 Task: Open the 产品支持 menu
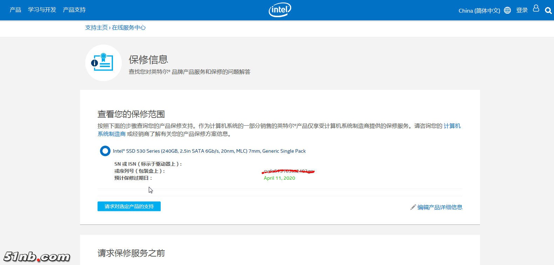(x=74, y=10)
